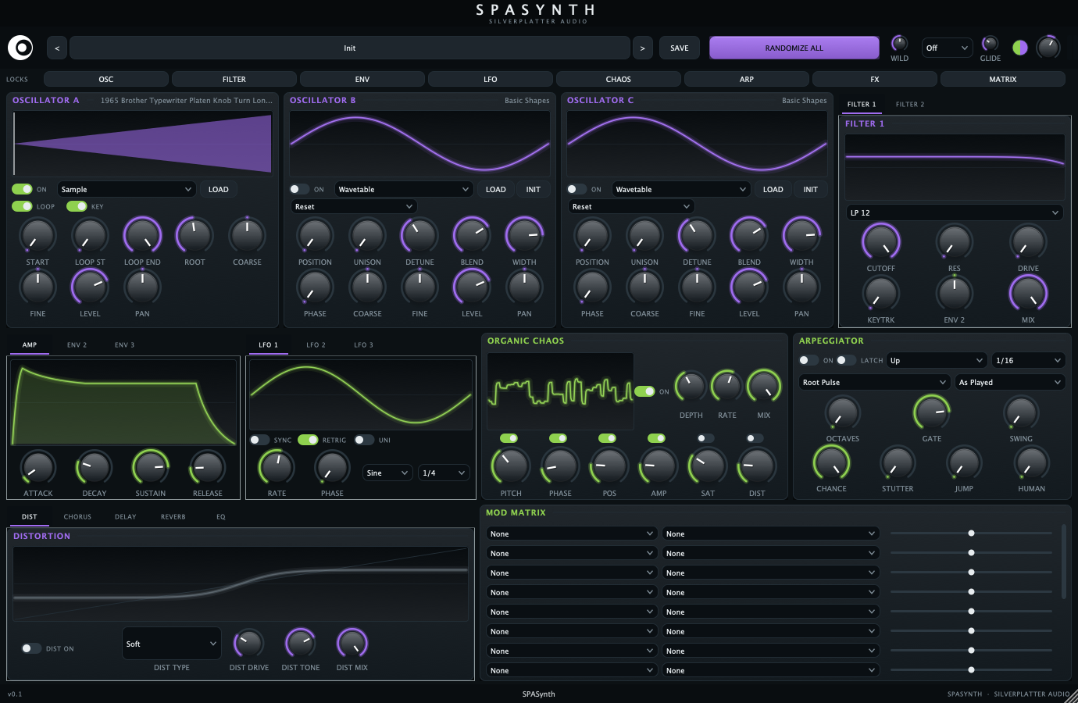
Task: Toggle Organic Chaos ON switch
Action: [x=644, y=391]
